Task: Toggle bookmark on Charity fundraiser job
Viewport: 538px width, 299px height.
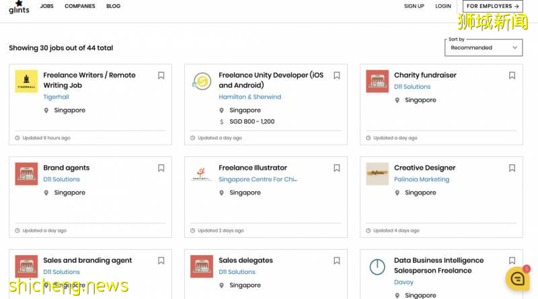Action: point(512,75)
